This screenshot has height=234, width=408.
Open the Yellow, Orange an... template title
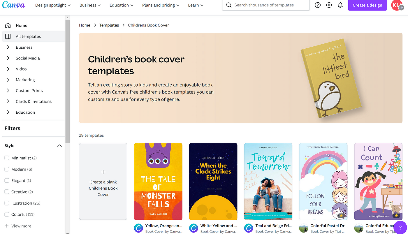coord(164,226)
